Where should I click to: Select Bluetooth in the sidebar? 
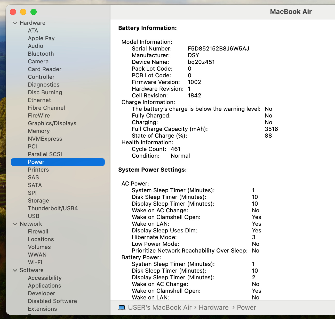click(41, 54)
